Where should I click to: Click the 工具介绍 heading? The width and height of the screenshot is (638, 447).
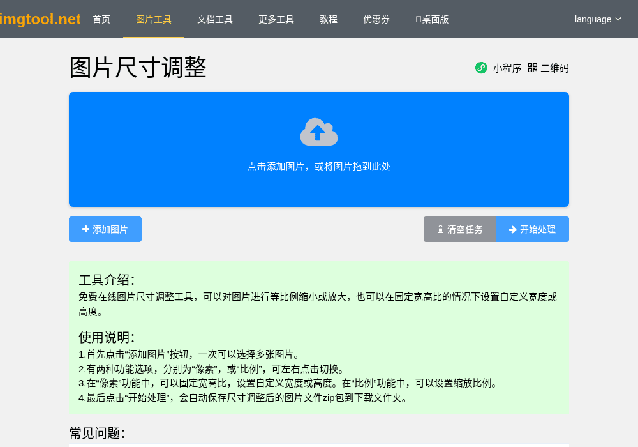point(106,280)
